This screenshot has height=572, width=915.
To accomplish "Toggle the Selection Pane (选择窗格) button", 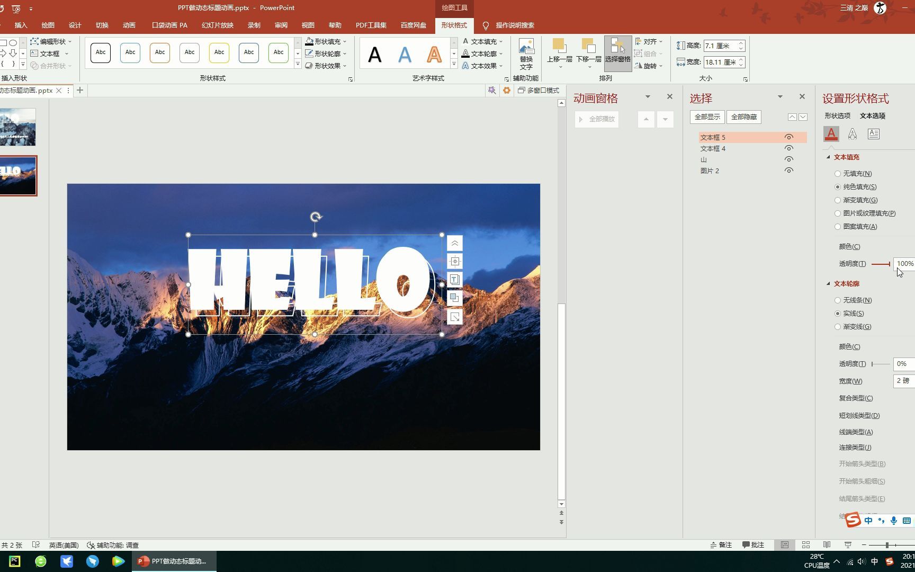I will click(x=617, y=53).
